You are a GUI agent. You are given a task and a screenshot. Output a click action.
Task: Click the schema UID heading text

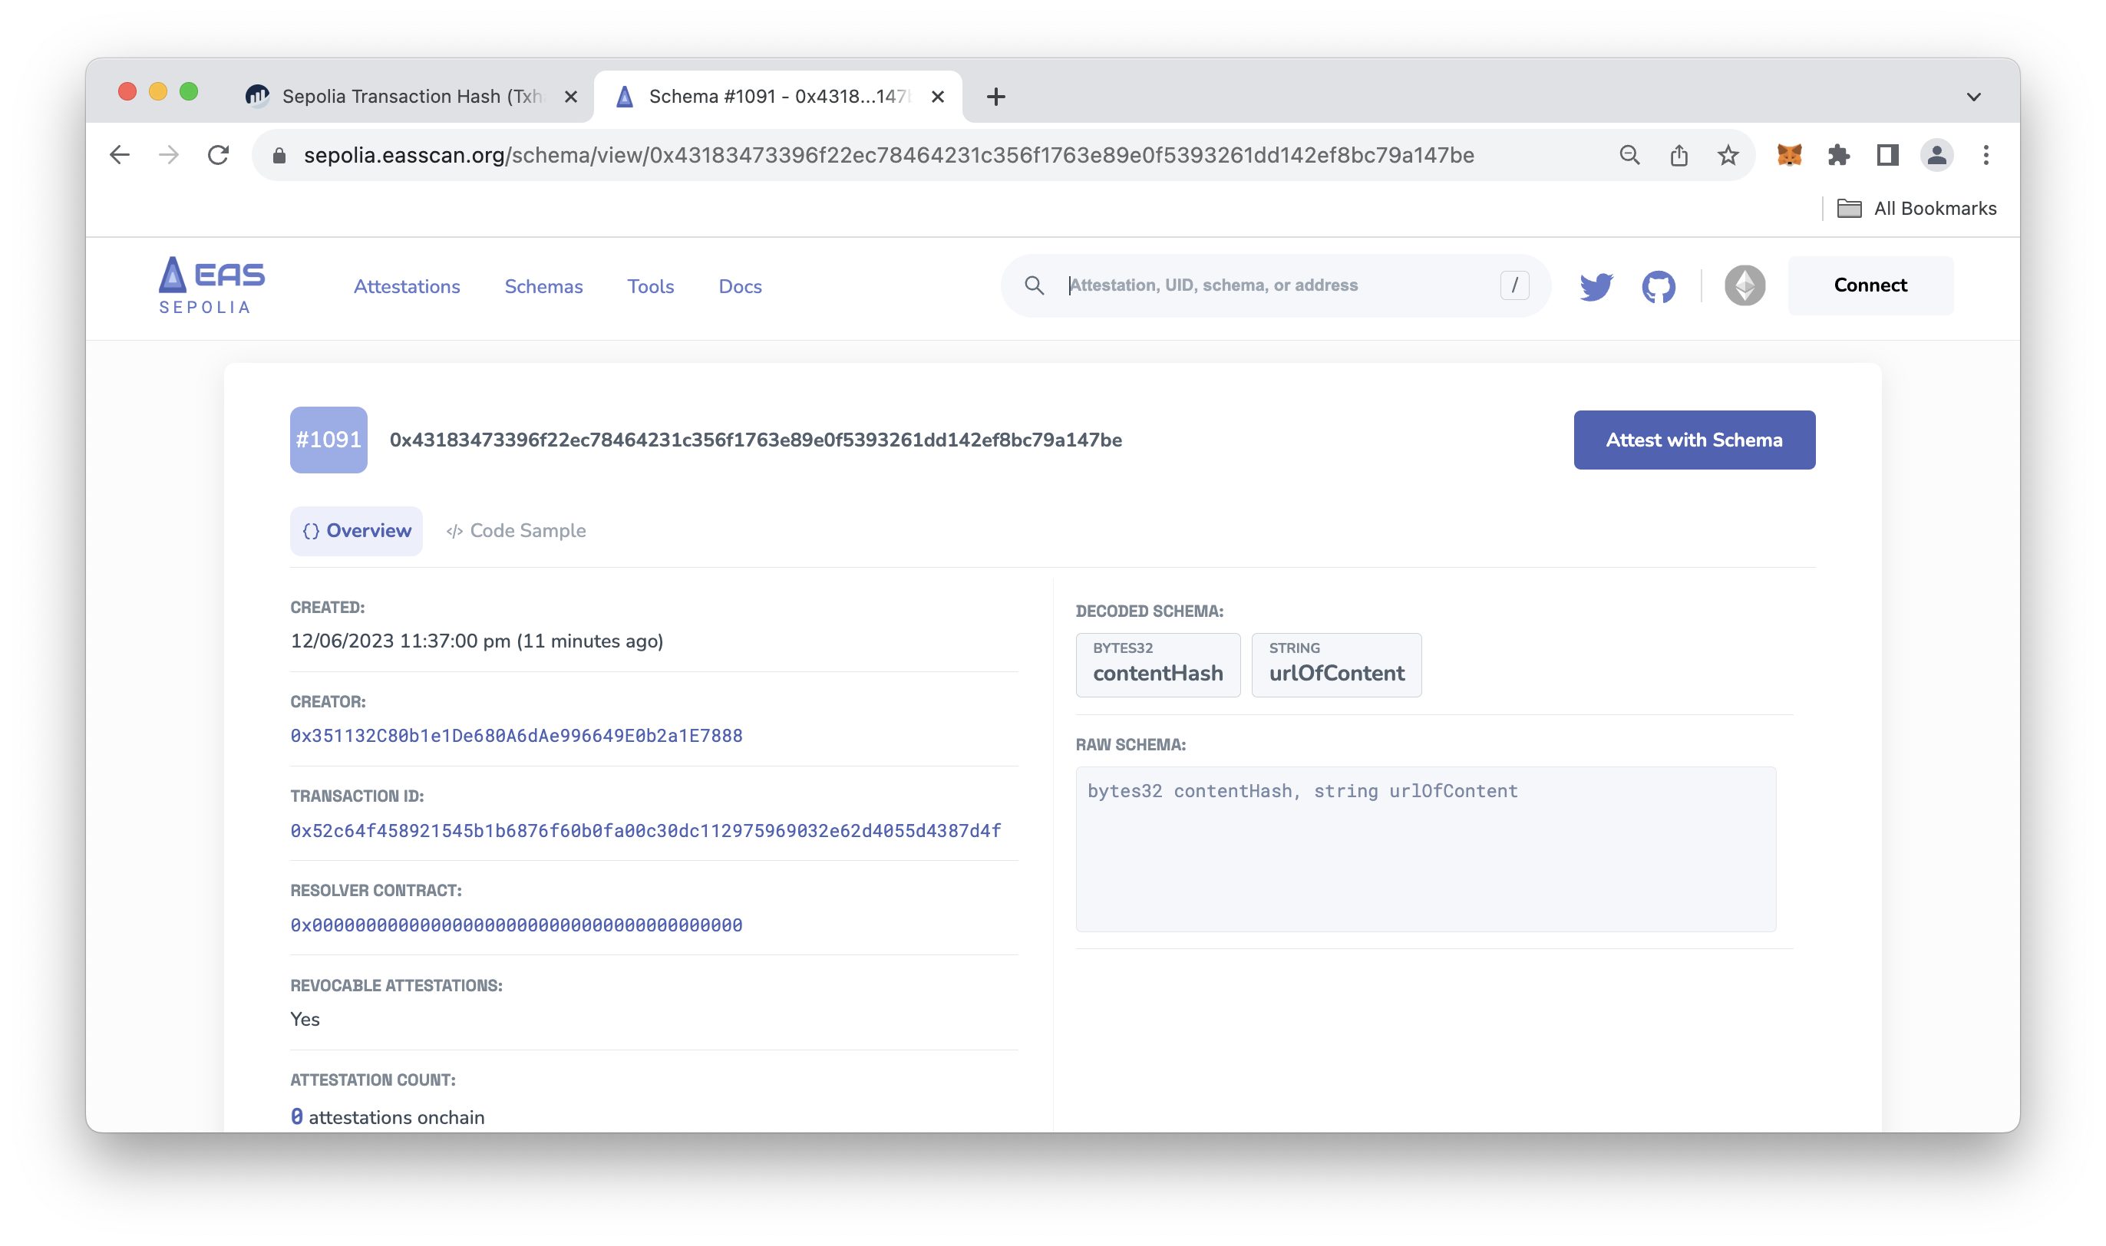(x=755, y=440)
